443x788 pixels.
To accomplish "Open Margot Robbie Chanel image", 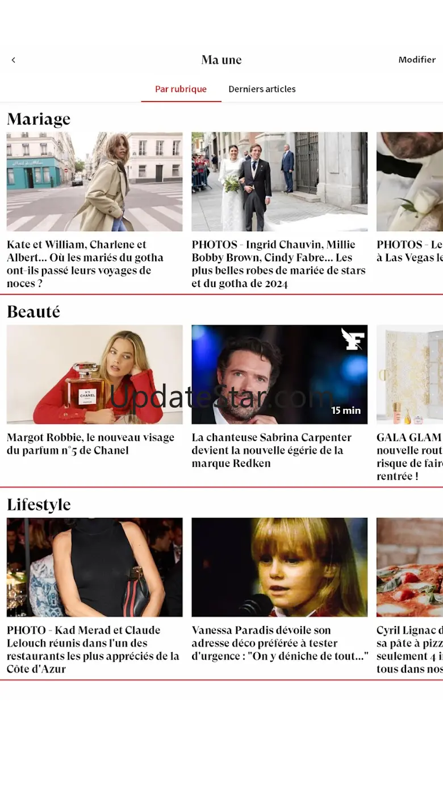I will point(95,375).
